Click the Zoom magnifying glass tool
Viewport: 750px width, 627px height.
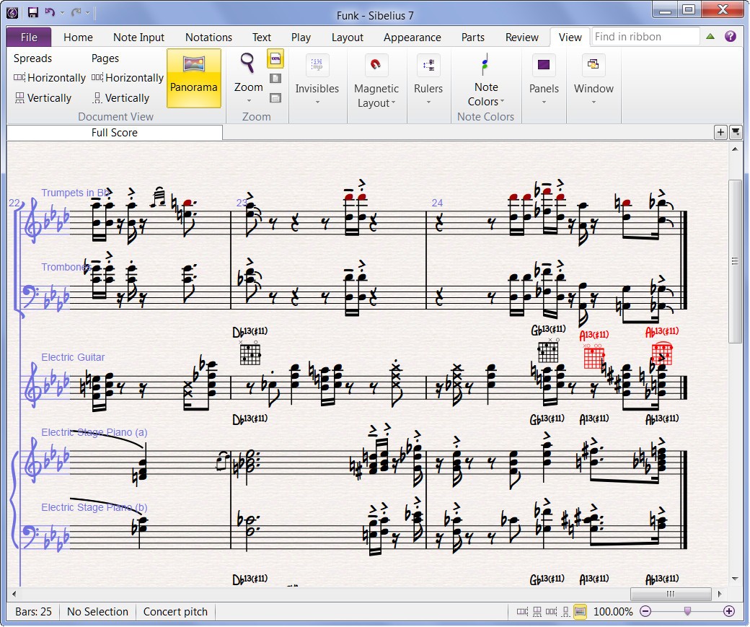click(248, 63)
